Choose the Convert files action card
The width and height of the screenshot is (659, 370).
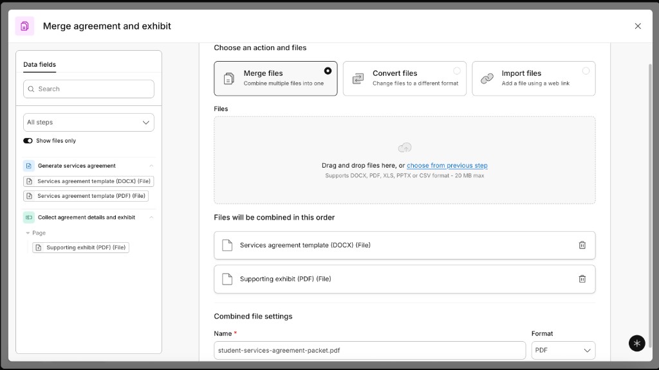click(x=405, y=78)
